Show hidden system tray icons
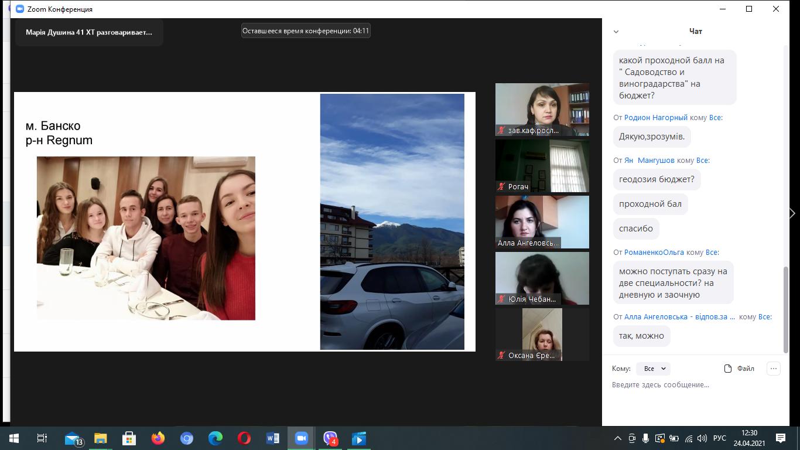 coord(618,438)
